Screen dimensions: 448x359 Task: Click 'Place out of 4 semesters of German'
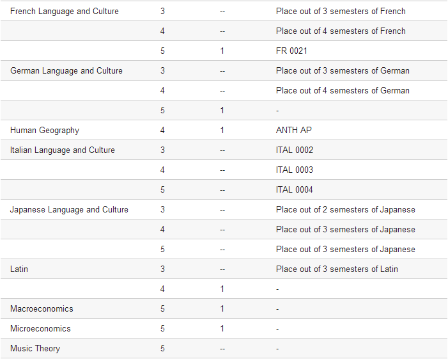point(343,90)
